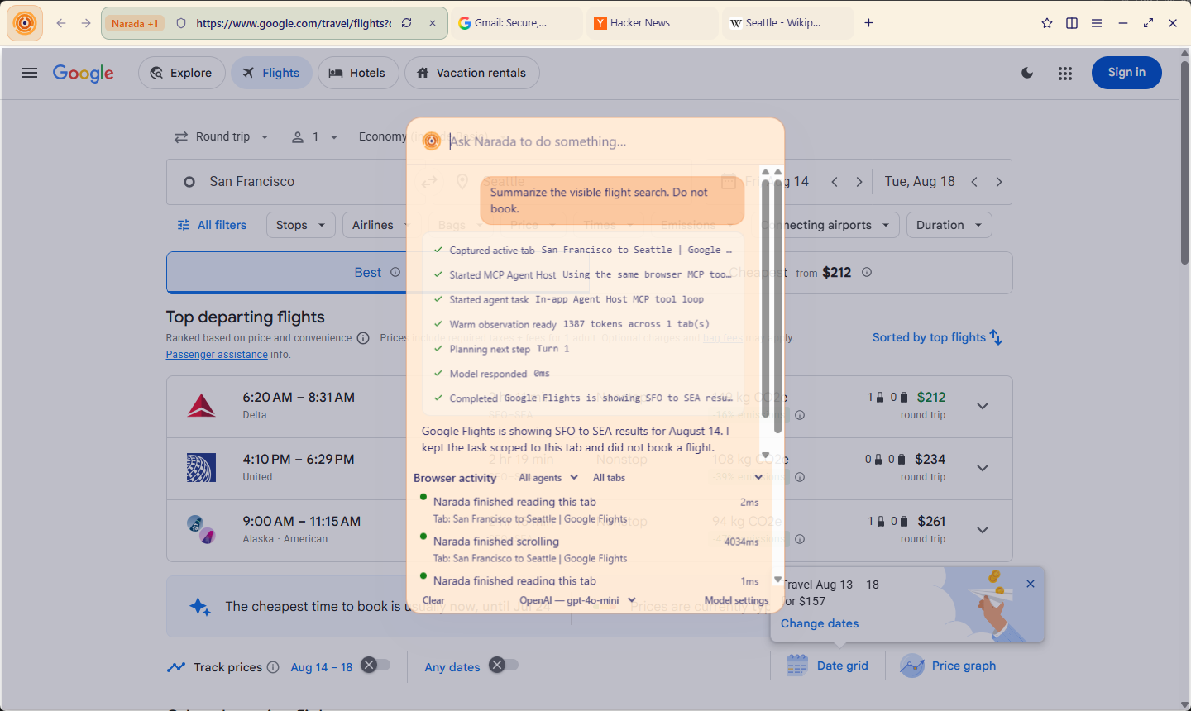Collapse the Browser activity section
The image size is (1191, 711).
click(758, 478)
